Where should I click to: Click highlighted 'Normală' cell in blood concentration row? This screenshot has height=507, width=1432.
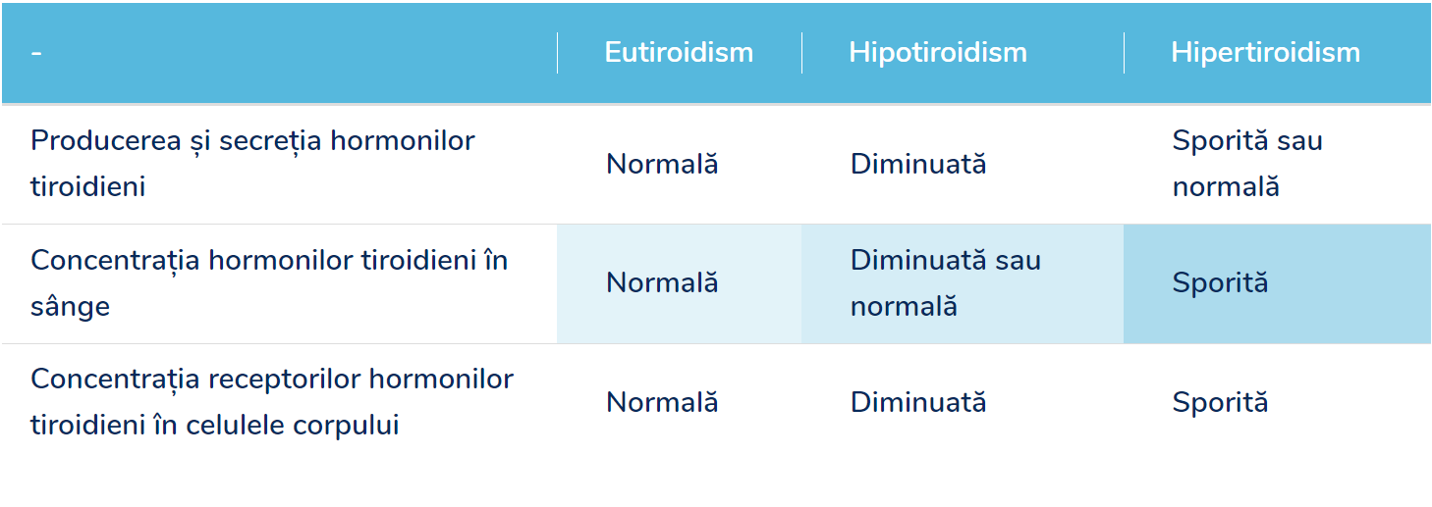click(x=679, y=283)
